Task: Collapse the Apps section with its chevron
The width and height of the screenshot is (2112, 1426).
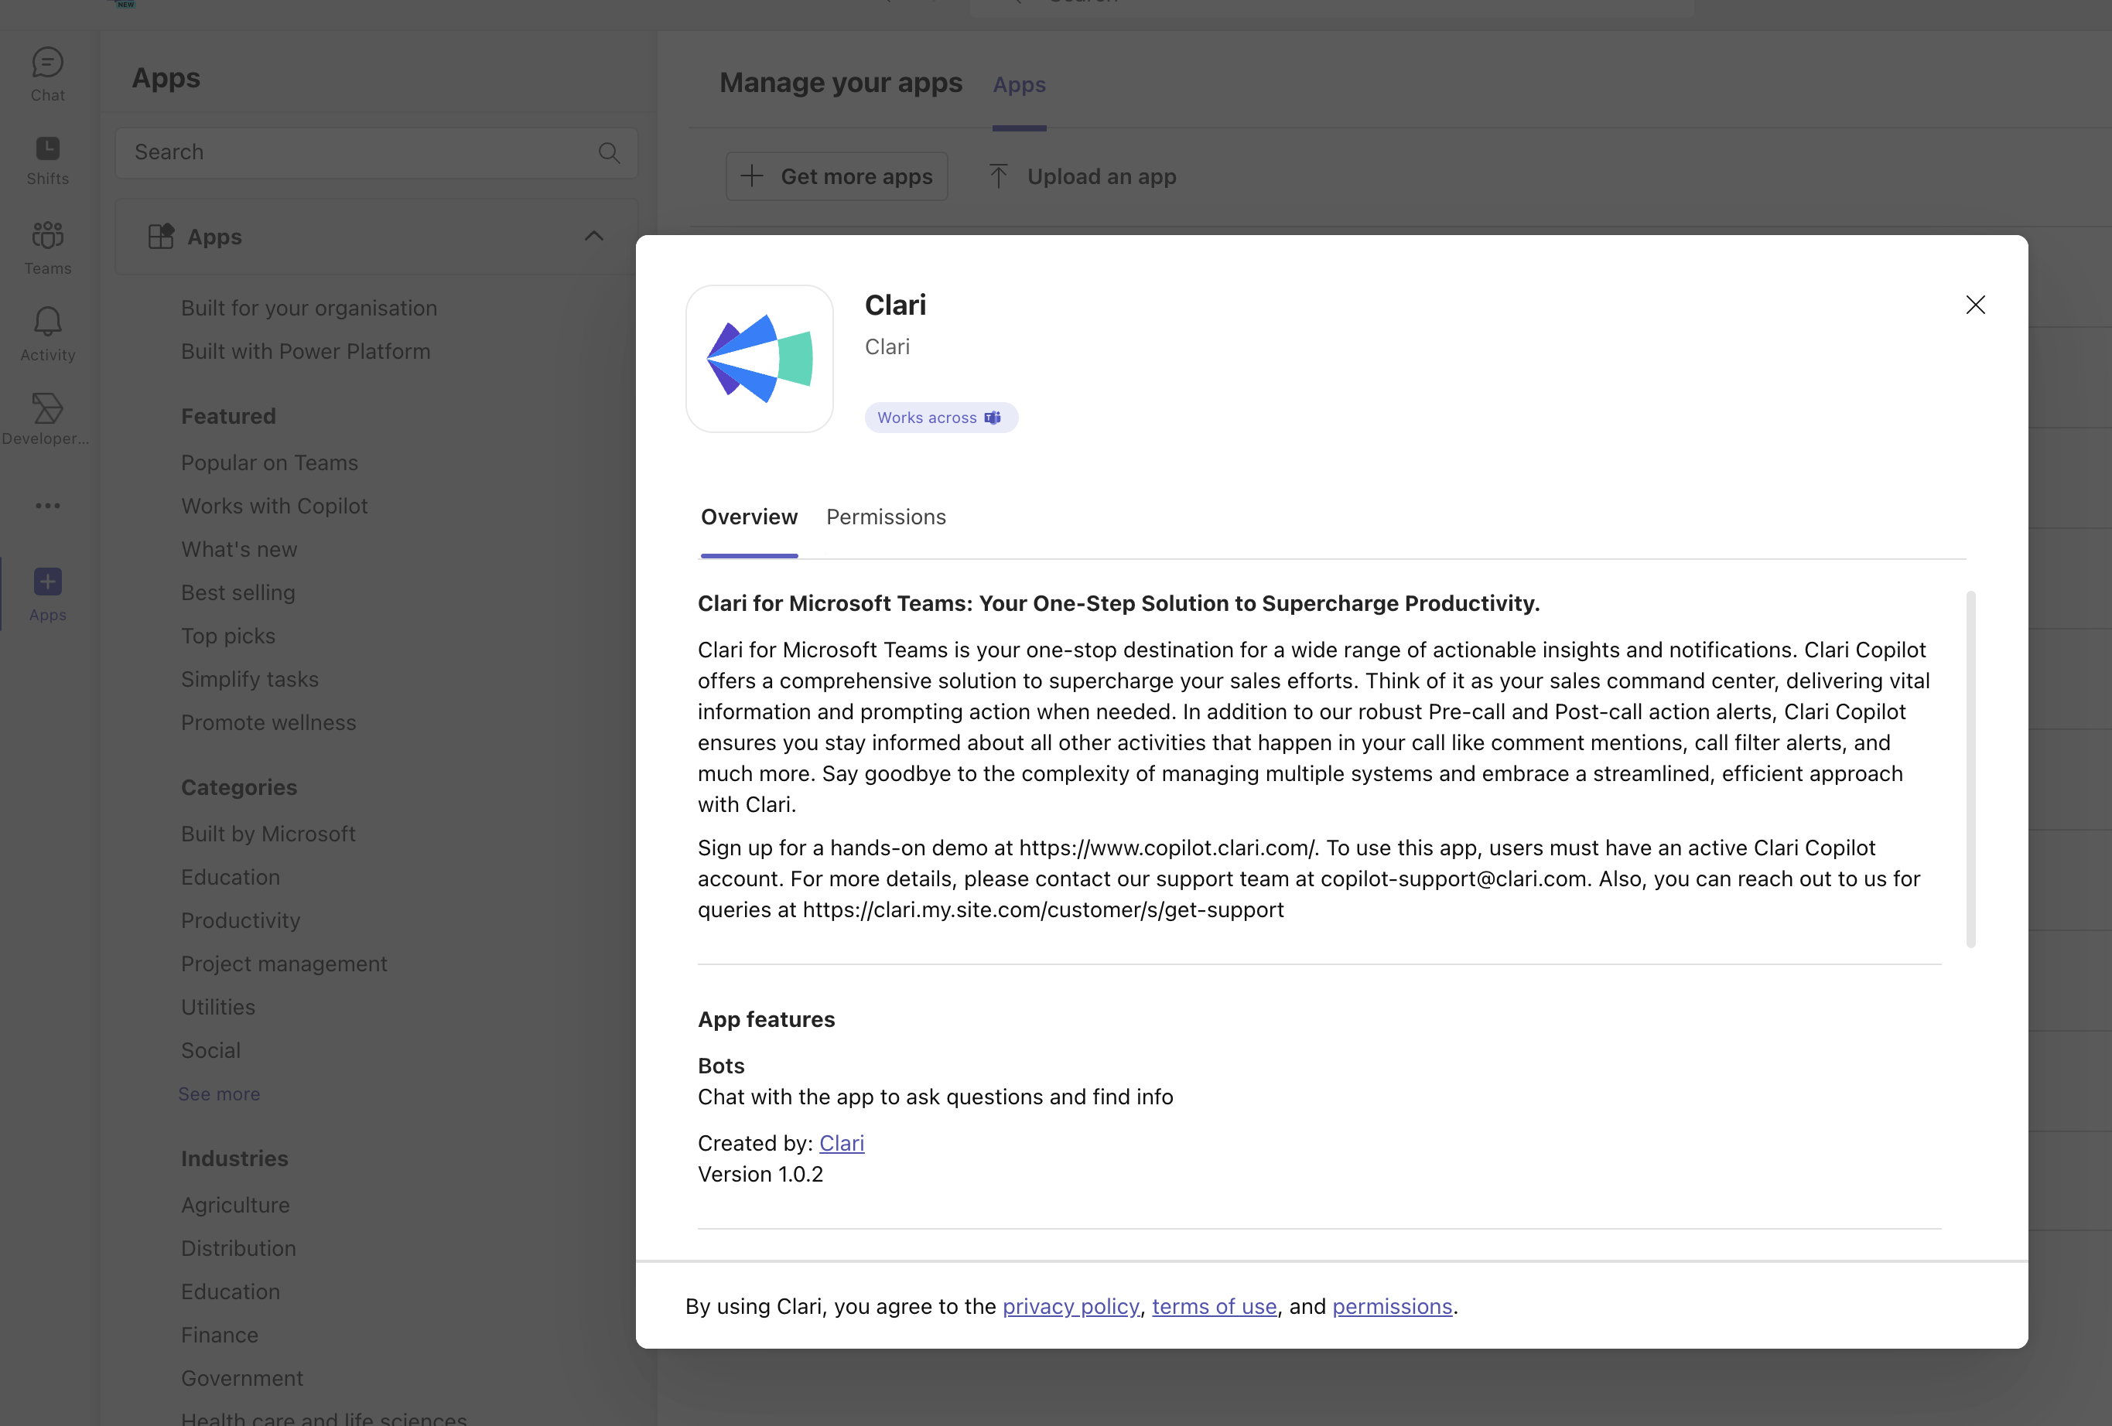Action: click(x=593, y=237)
